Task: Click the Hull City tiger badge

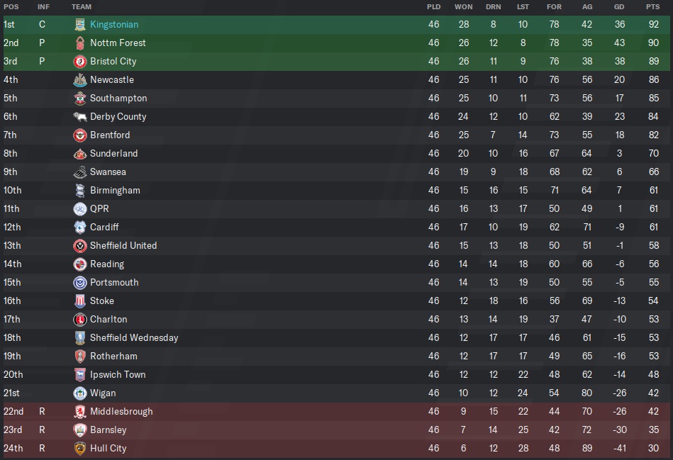Action: click(x=80, y=449)
